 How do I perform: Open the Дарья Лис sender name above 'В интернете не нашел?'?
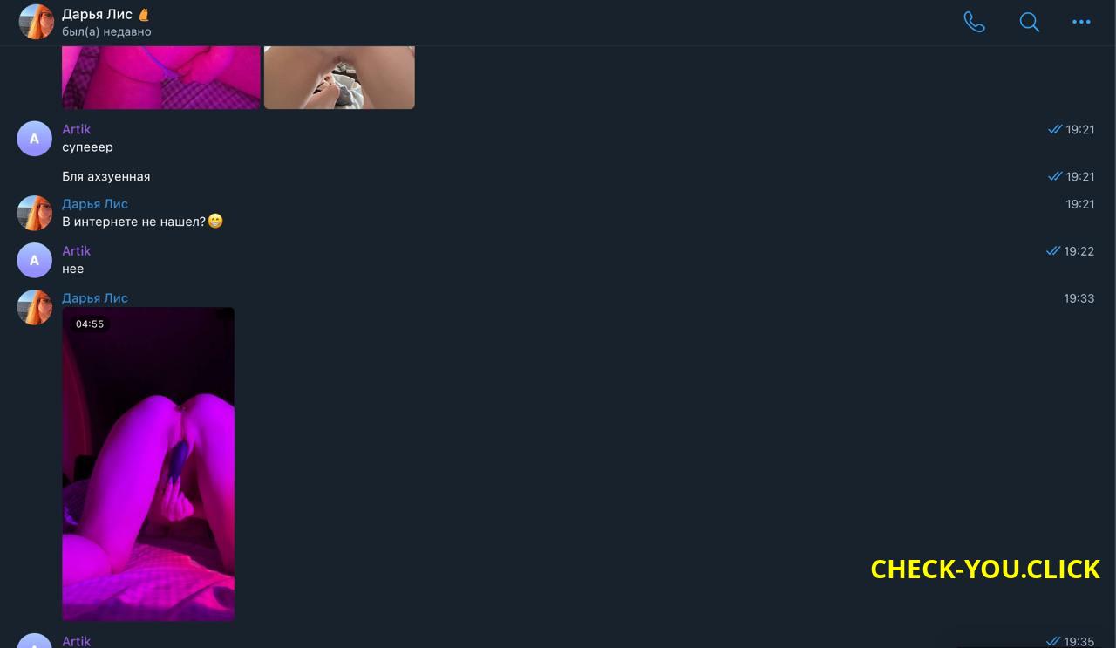(x=95, y=204)
